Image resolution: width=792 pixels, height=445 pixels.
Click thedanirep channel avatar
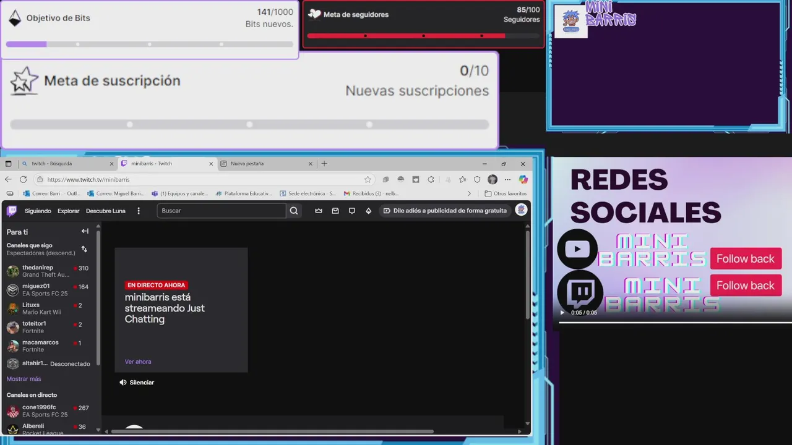click(13, 271)
